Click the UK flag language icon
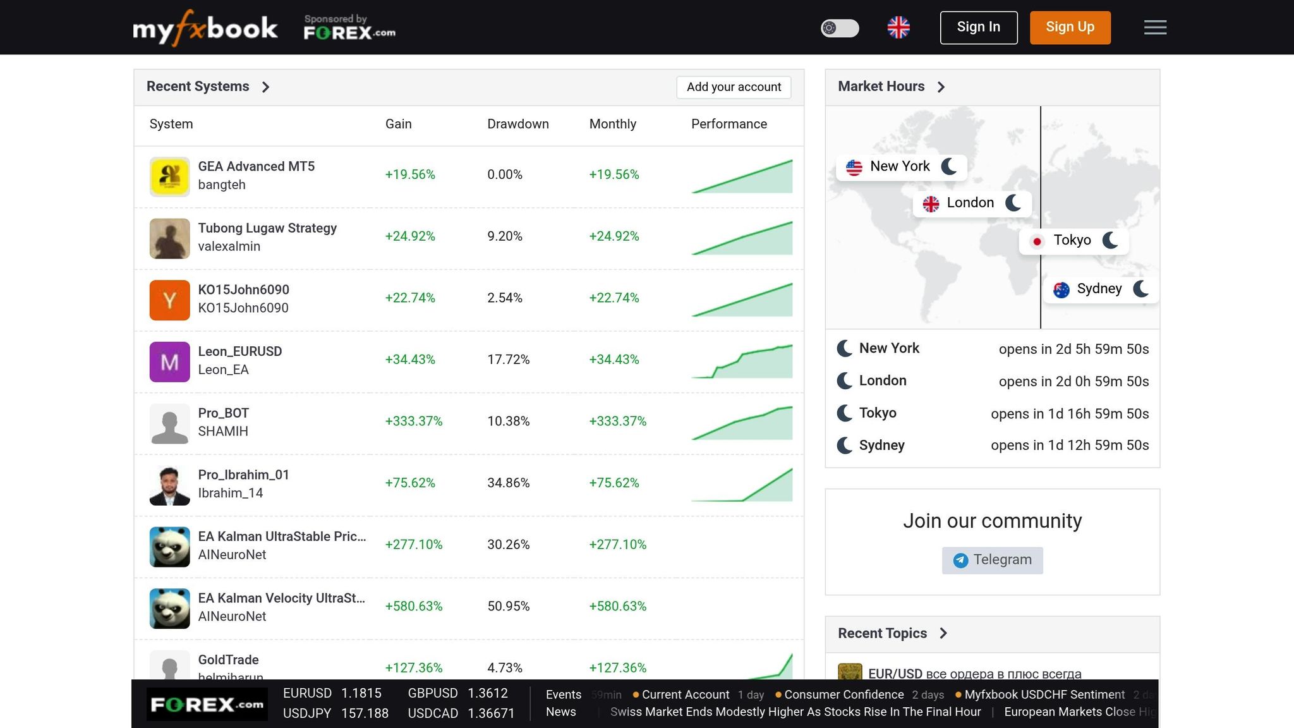Image resolution: width=1294 pixels, height=728 pixels. [898, 27]
